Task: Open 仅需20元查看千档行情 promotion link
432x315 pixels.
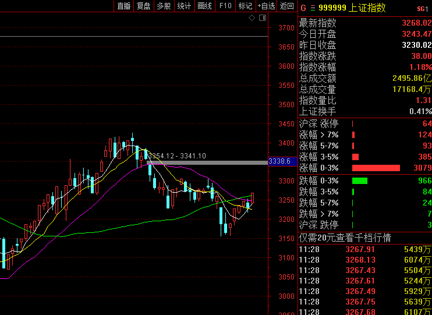Action: coord(345,238)
